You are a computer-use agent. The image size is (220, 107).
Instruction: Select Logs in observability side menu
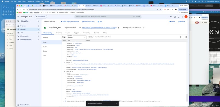tap(52, 42)
